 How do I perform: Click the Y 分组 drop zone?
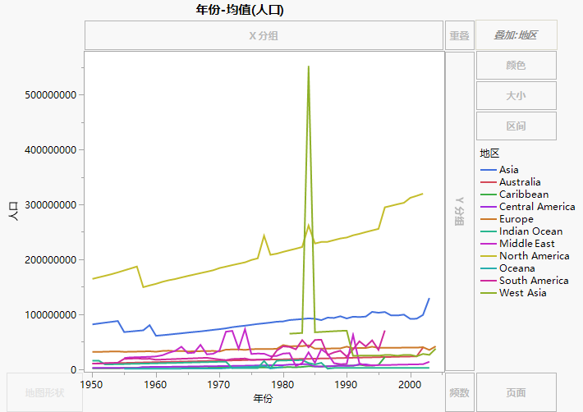460,211
